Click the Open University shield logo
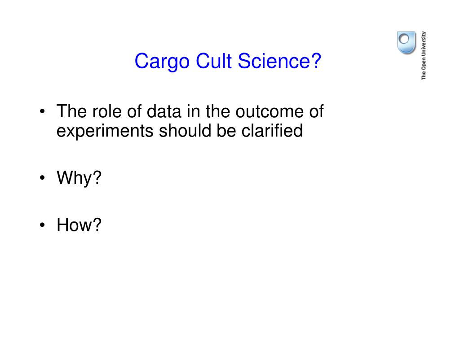The width and height of the screenshot is (460, 345). point(406,43)
